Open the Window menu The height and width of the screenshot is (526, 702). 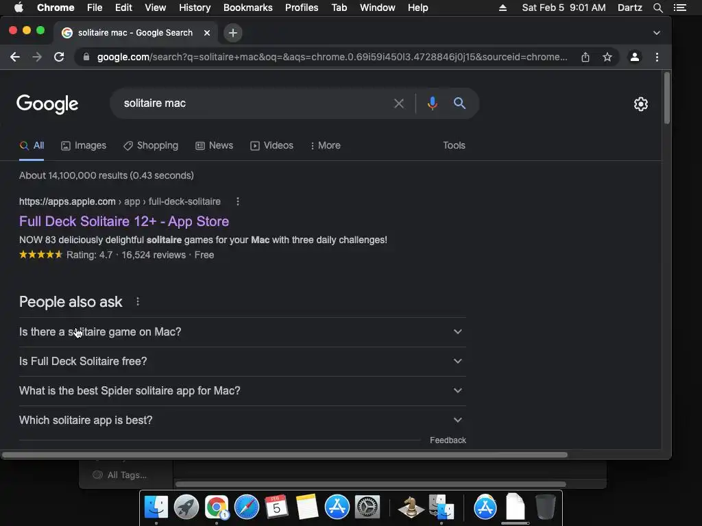tap(378, 8)
